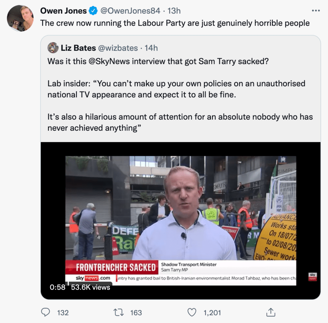Click the 14h quoted tweet timestamp
The image size is (328, 323).
151,48
